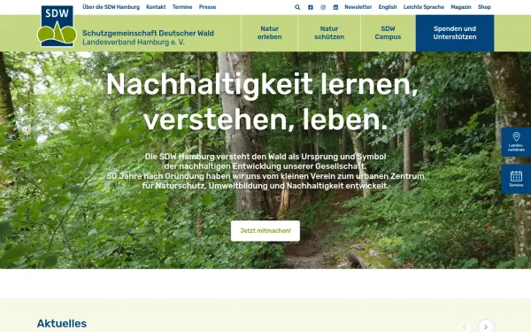
Task: Click the Aktuelles heading
Action: pyautogui.click(x=62, y=323)
